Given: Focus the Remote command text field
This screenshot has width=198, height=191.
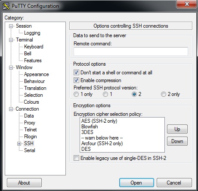Looking at the screenshot, I should (131, 51).
